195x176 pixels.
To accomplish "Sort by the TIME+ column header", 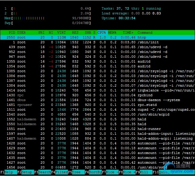I will pos(128,32).
